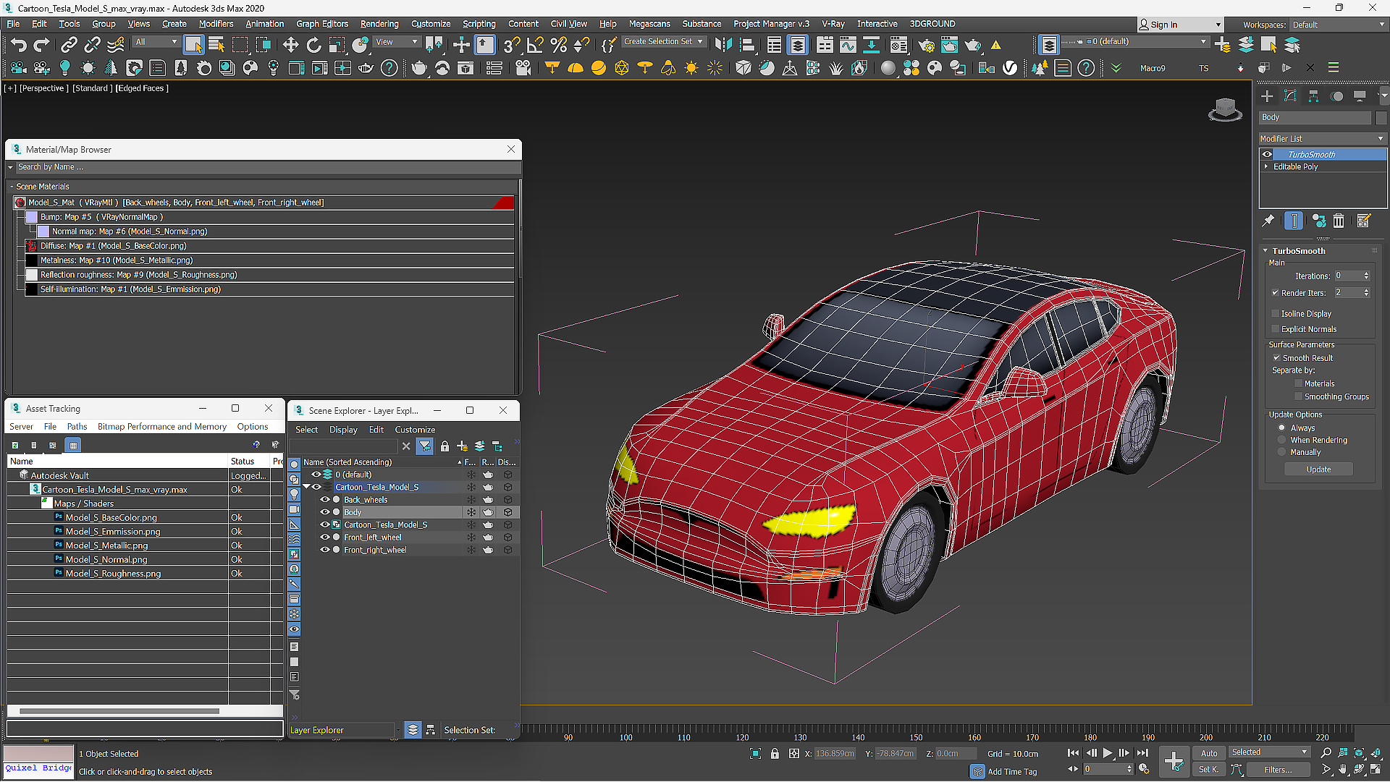Open the selection filter All dropdown
1390x782 pixels.
156,42
